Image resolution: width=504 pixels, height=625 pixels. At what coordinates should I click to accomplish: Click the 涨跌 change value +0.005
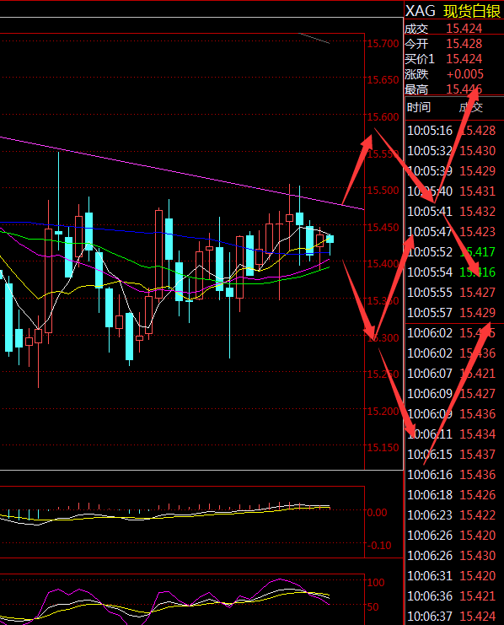pos(465,74)
